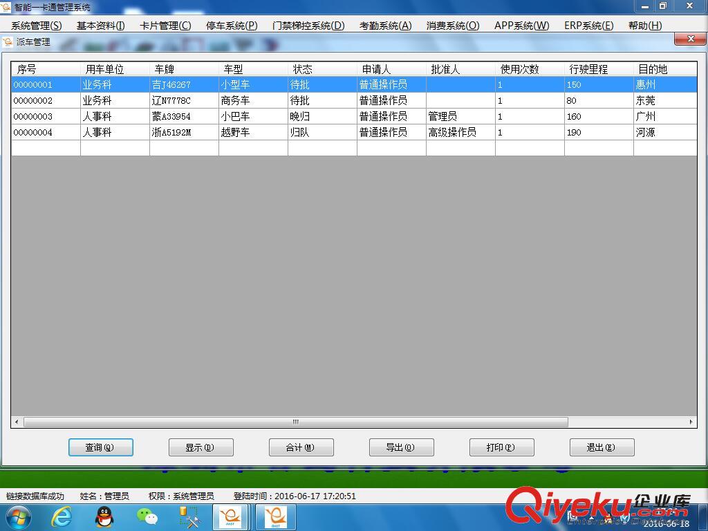Switch to first card system taskbar window
The height and width of the screenshot is (531, 708).
230,517
